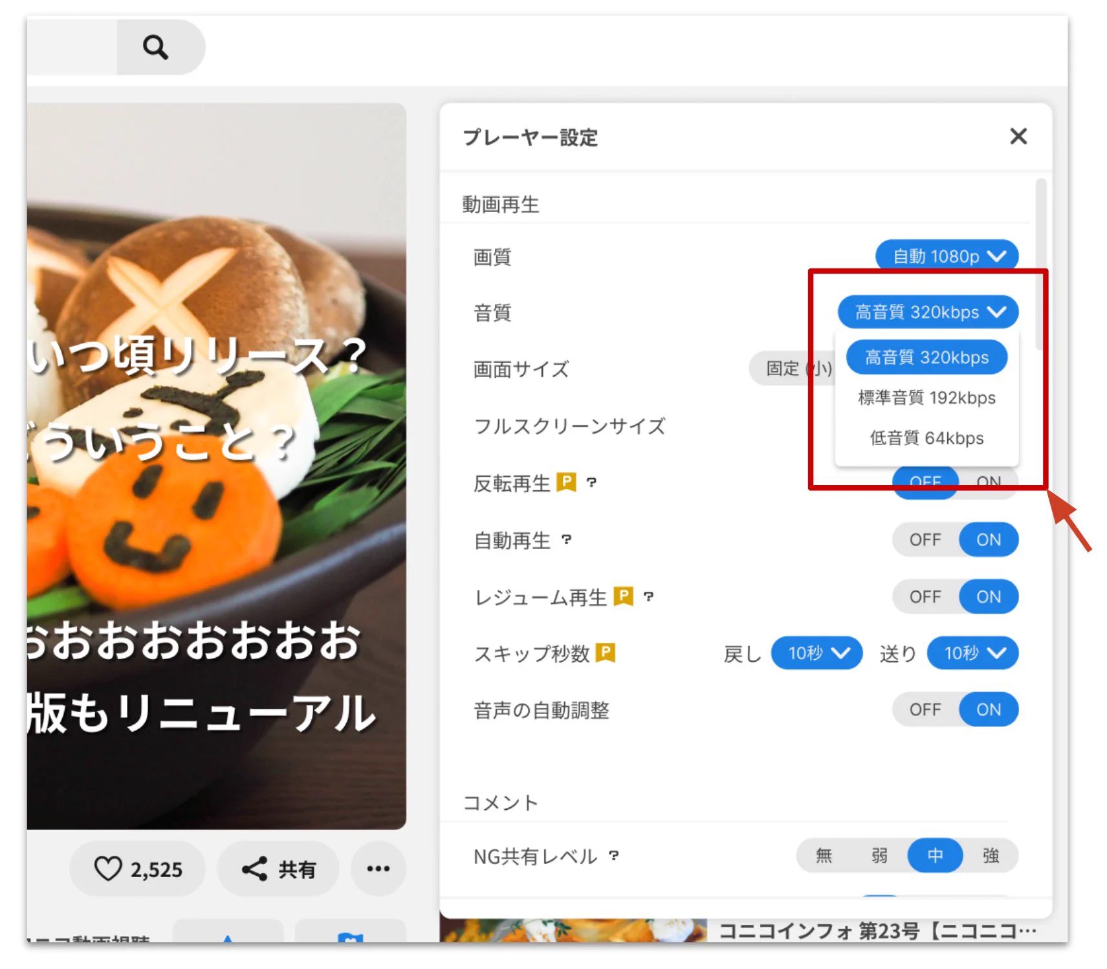This screenshot has width=1107, height=969.
Task: Select 標準音質 192kbps audio quality
Action: [926, 397]
